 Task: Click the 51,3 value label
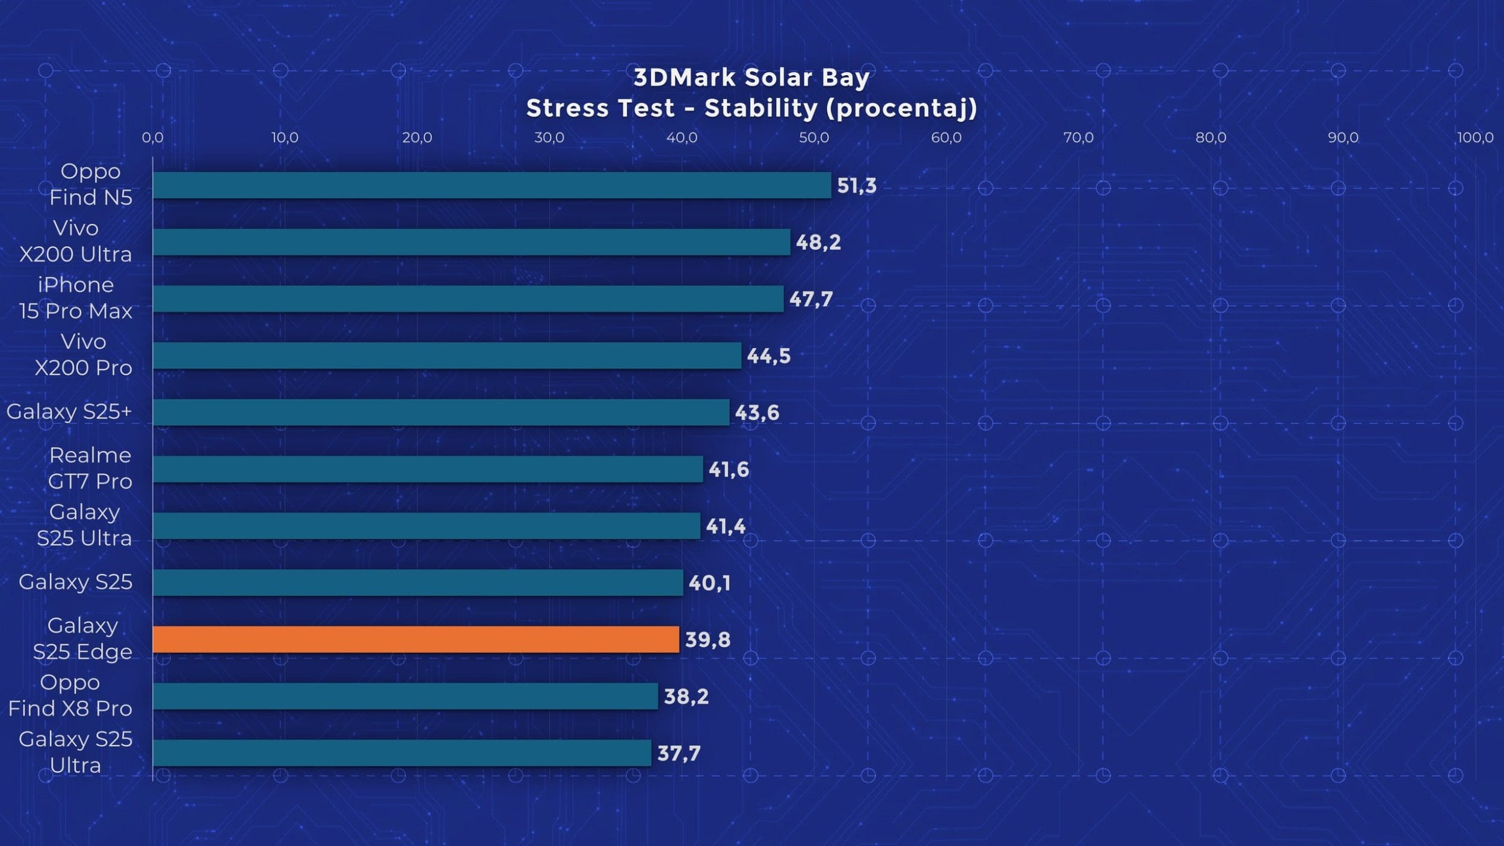pos(856,186)
